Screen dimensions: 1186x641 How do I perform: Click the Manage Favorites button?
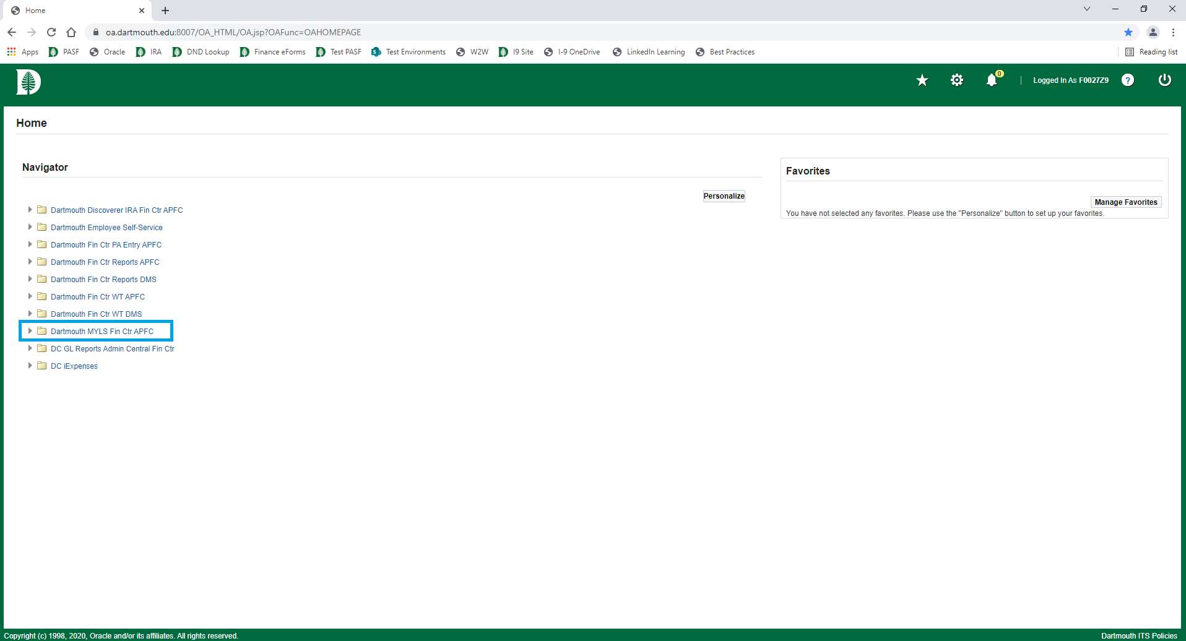(x=1126, y=202)
